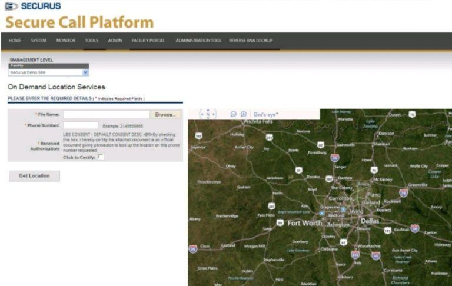452x286 pixels.
Task: Click the Browse... button
Action: point(165,114)
